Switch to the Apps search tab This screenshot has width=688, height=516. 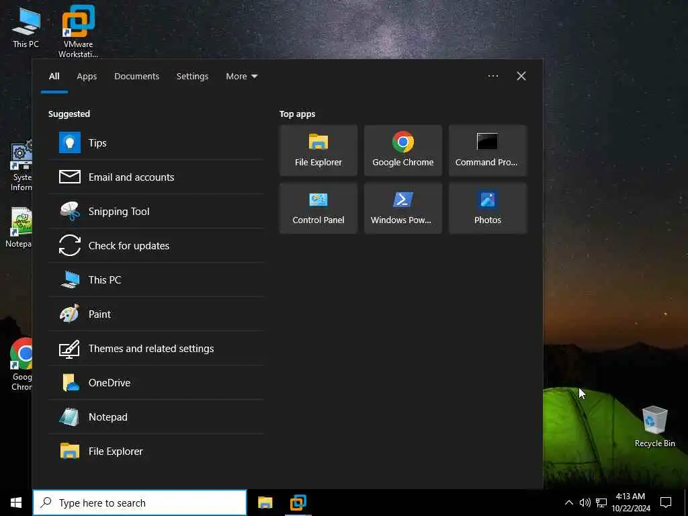tap(87, 77)
